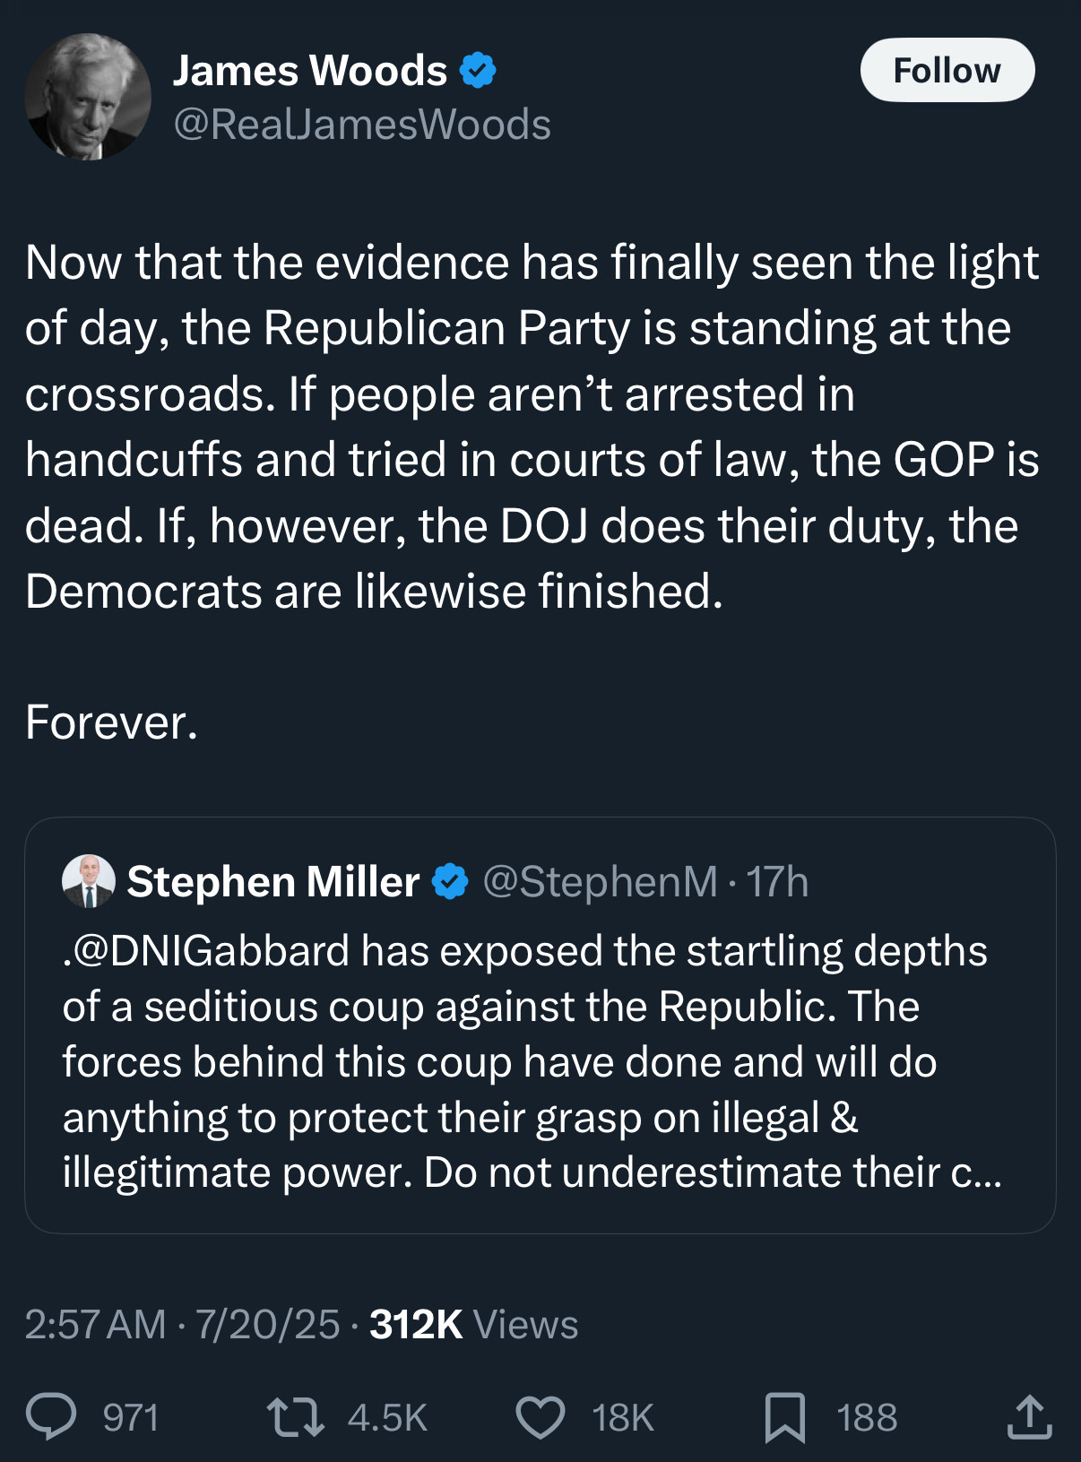Tap the Stephen Miller name in quote
Viewport: 1081px width, 1462px height.
(273, 881)
